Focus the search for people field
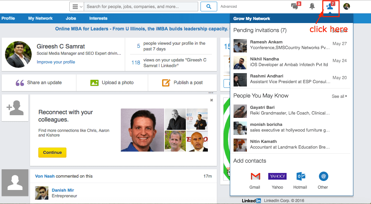This screenshot has height=204, width=371. 141,7
